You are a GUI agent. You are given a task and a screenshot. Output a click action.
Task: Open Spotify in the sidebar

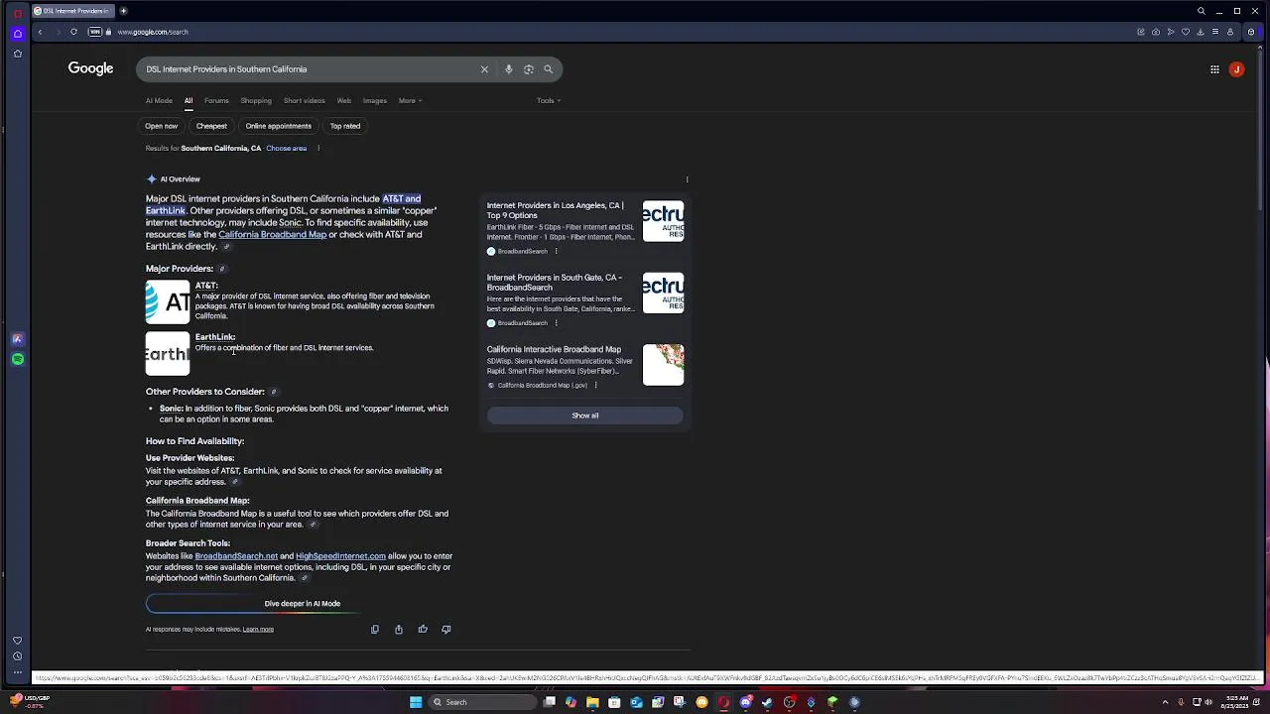tap(17, 359)
